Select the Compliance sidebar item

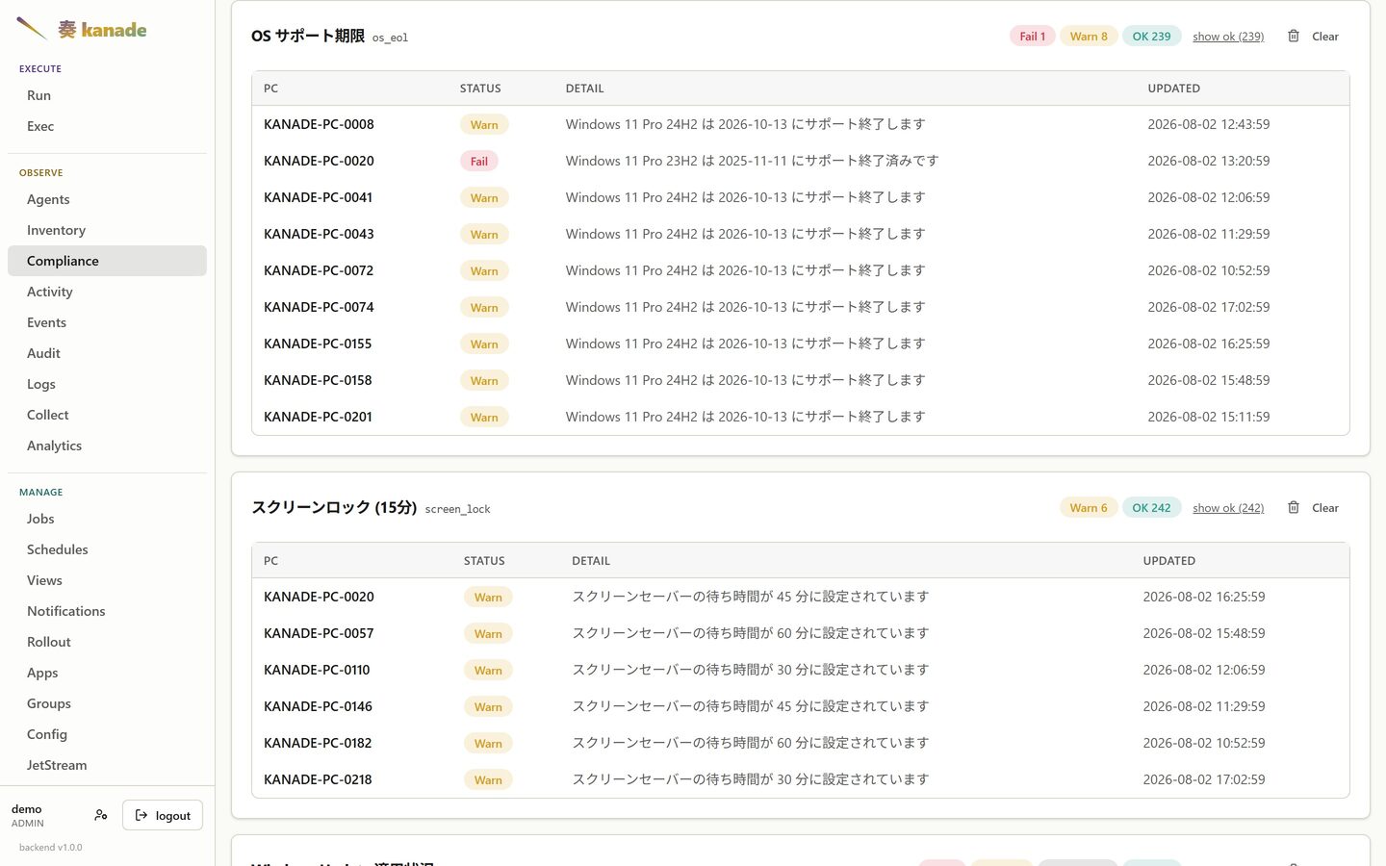tap(107, 261)
